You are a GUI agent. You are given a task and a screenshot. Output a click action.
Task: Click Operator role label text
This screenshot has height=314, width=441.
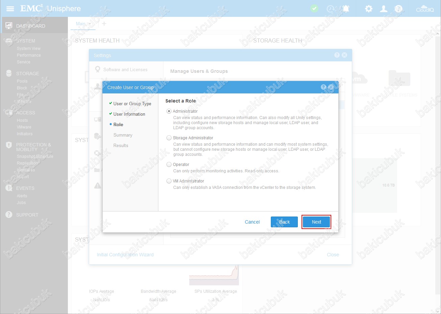click(x=181, y=165)
